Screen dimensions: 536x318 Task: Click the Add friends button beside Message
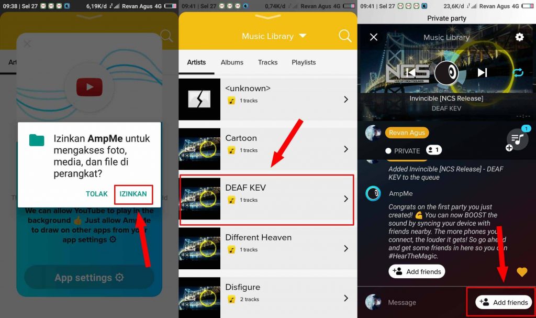[504, 302]
